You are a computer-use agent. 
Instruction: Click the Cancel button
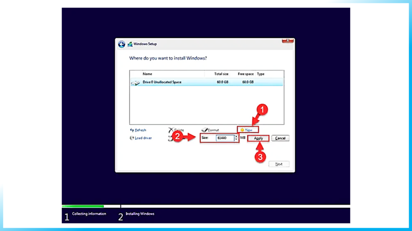(280, 138)
